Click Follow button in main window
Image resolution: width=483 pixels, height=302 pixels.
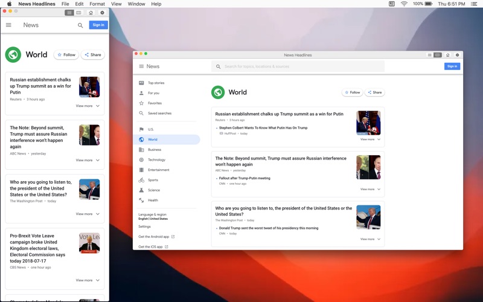click(352, 92)
